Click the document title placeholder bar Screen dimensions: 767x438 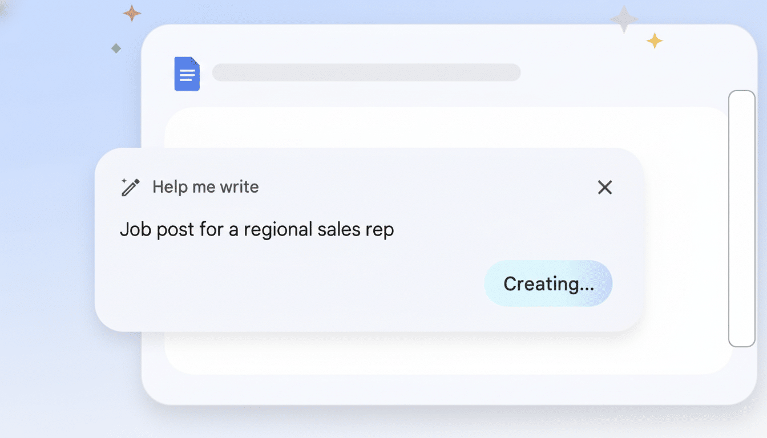pyautogui.click(x=366, y=72)
